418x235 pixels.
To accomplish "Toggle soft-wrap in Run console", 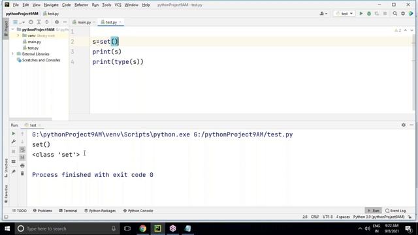I will [22, 149].
